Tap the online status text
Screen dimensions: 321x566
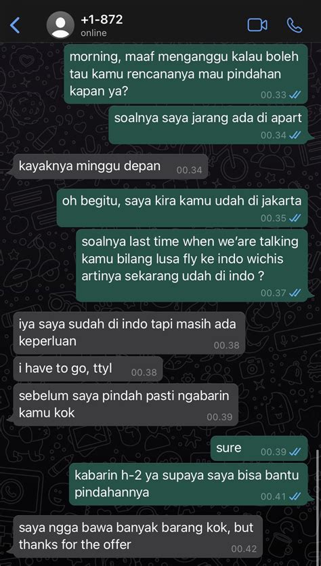(93, 33)
